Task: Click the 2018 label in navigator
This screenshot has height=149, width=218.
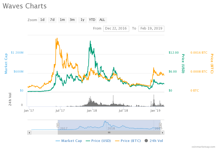Action: 111,128
